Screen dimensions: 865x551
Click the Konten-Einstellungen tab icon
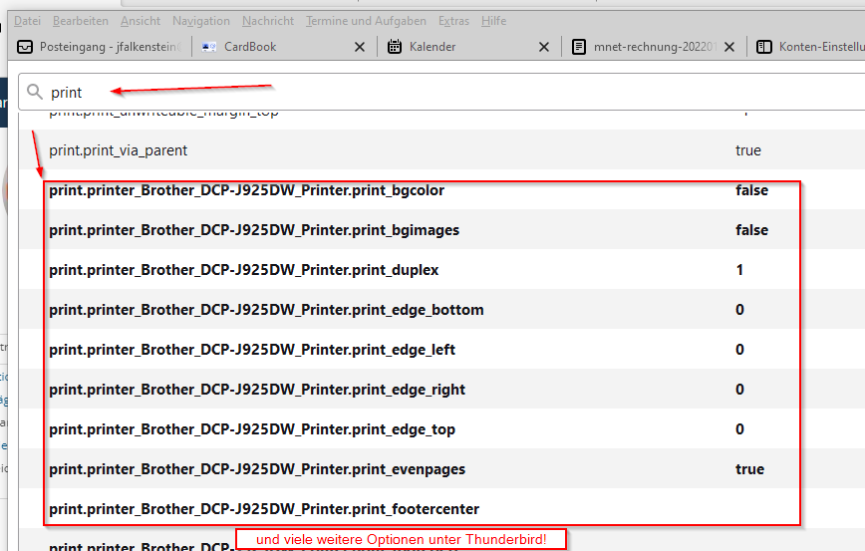(763, 47)
